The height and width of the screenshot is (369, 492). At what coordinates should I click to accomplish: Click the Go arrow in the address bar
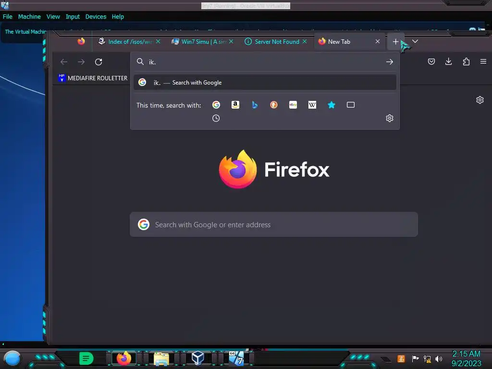(x=389, y=62)
